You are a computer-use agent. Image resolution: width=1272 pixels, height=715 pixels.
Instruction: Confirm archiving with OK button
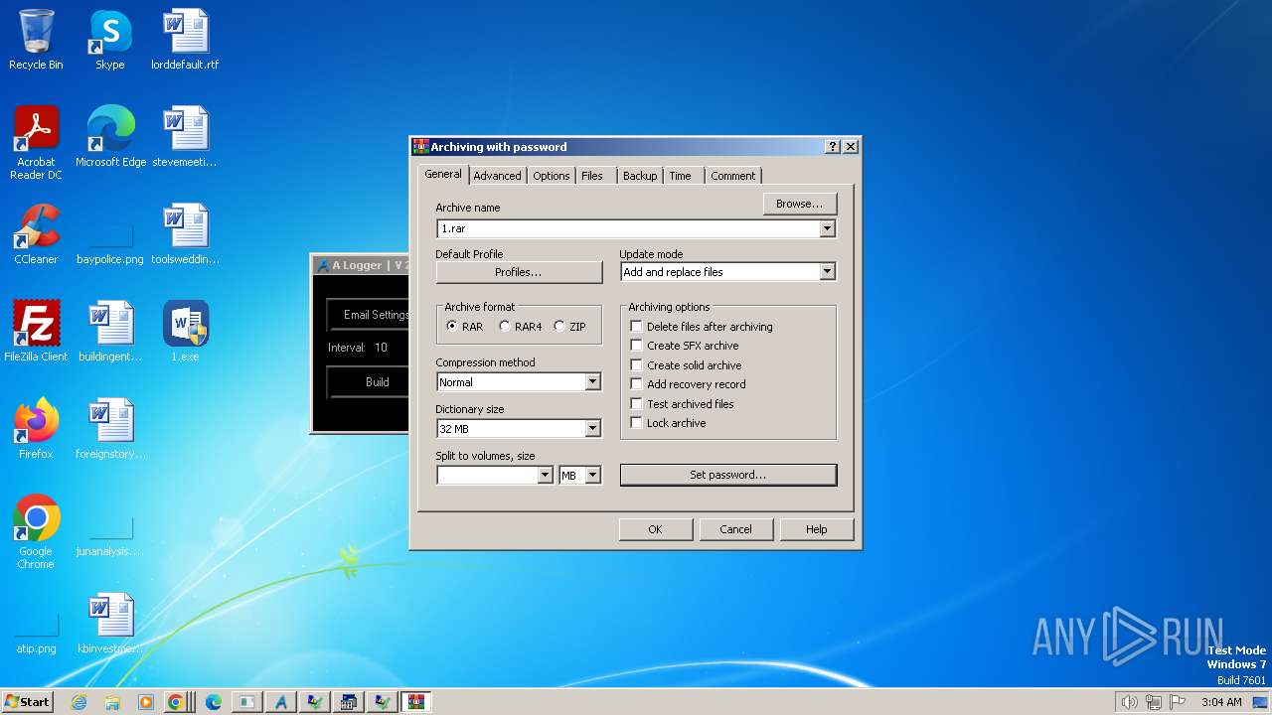655,529
